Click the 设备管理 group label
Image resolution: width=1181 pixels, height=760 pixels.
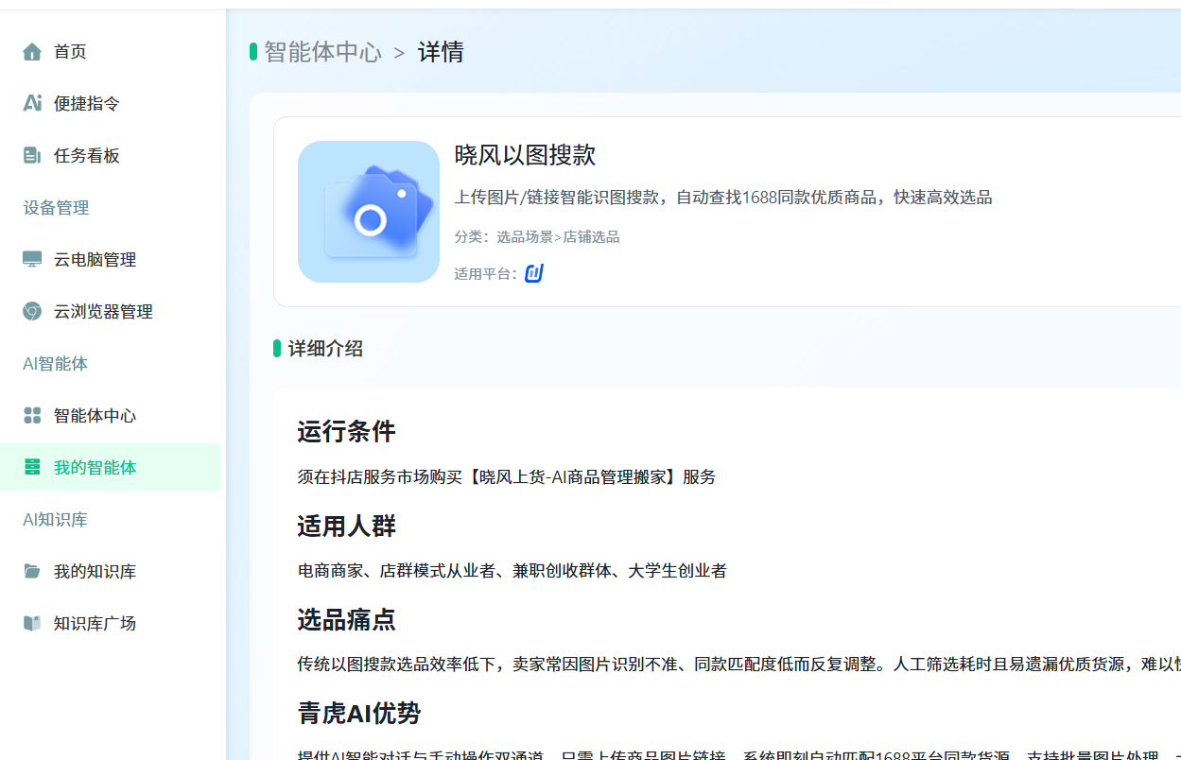[x=56, y=208]
